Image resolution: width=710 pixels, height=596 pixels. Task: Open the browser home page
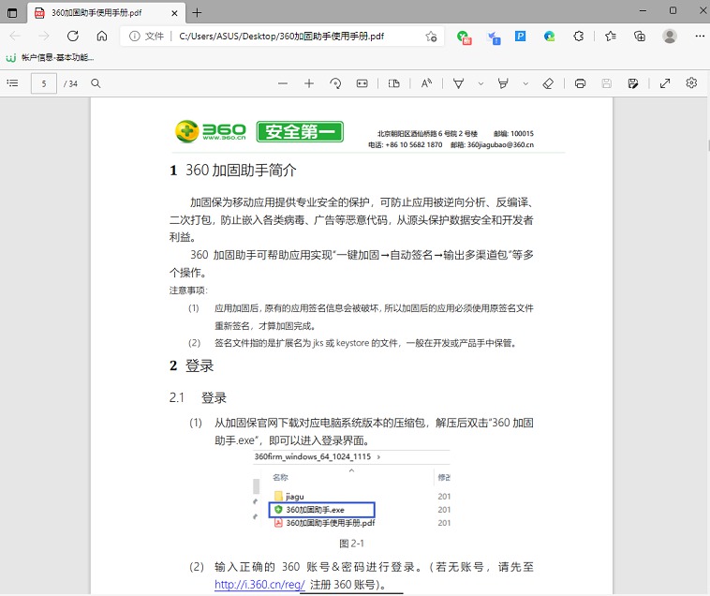coord(102,37)
